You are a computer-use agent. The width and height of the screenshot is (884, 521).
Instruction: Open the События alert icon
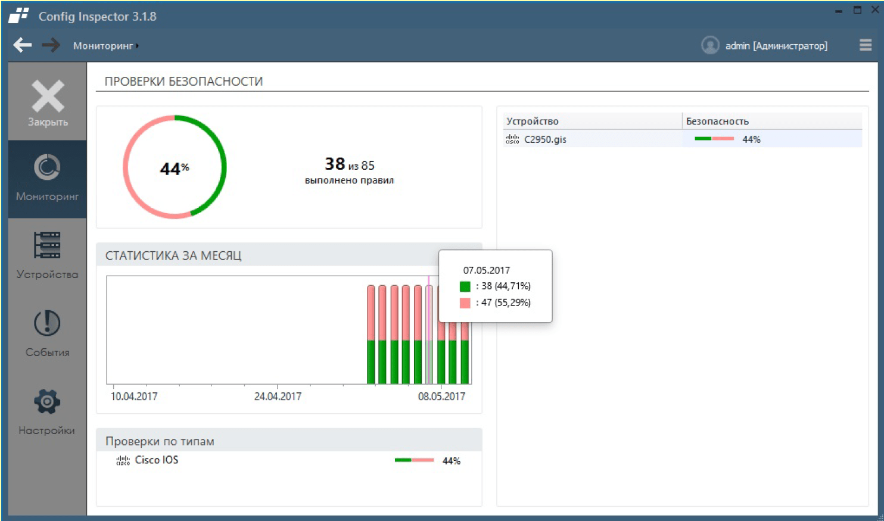[47, 323]
